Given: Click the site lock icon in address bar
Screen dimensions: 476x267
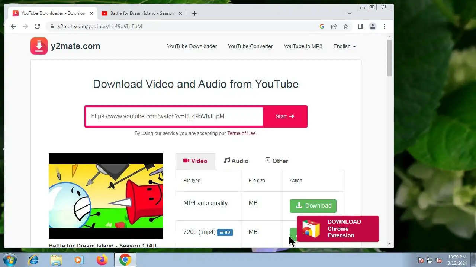Looking at the screenshot, I should point(52,26).
